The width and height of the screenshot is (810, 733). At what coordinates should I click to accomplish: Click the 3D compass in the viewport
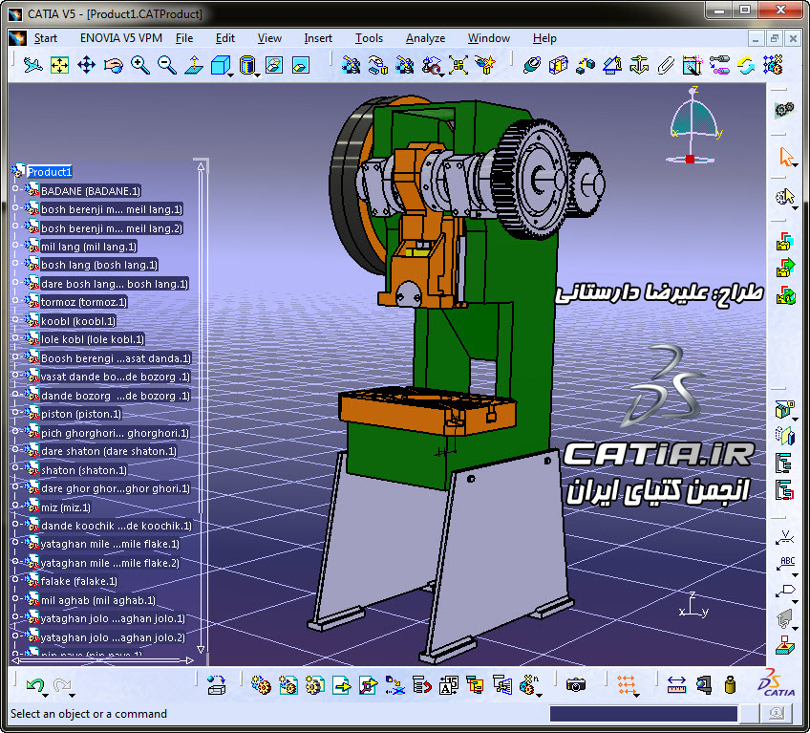[x=693, y=125]
